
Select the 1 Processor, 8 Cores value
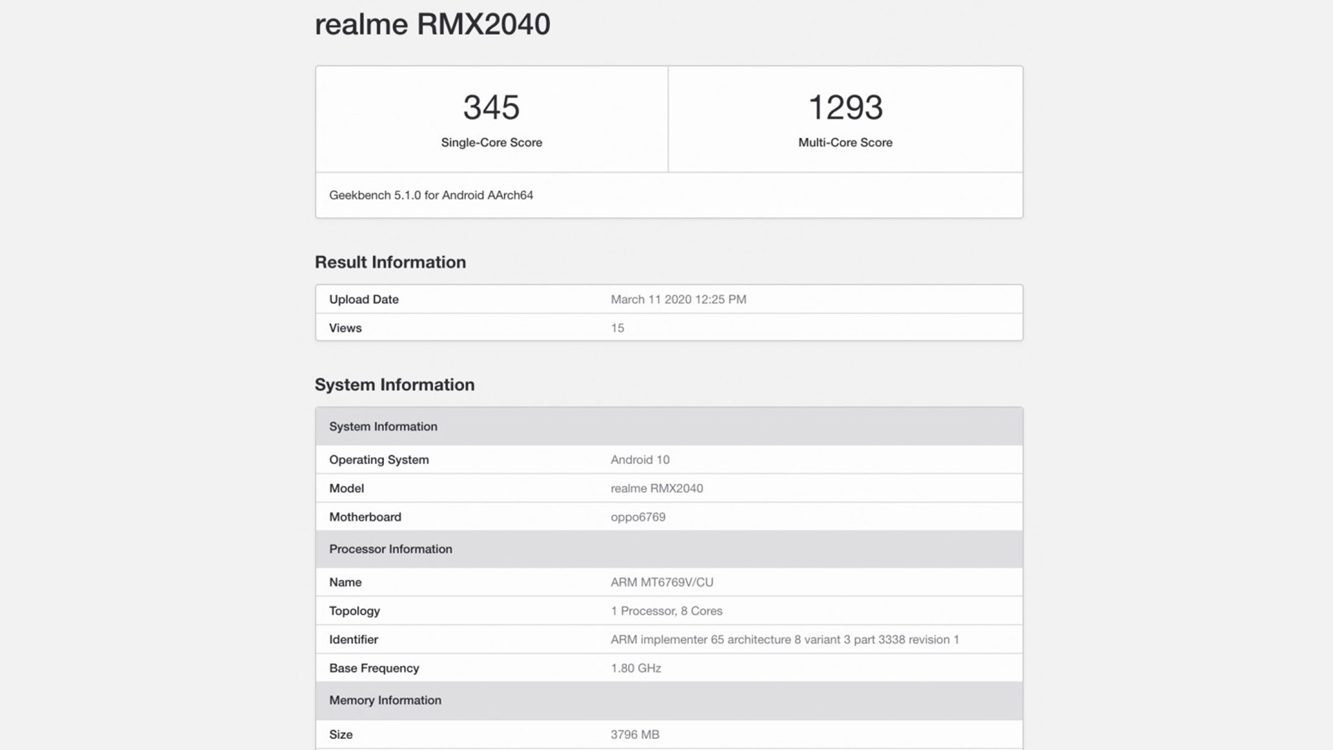(666, 611)
